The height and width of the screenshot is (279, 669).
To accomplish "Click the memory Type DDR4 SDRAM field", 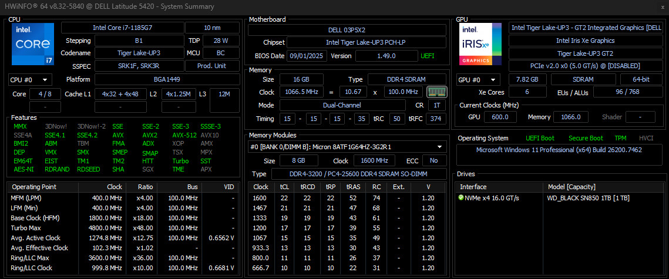I will click(x=407, y=79).
